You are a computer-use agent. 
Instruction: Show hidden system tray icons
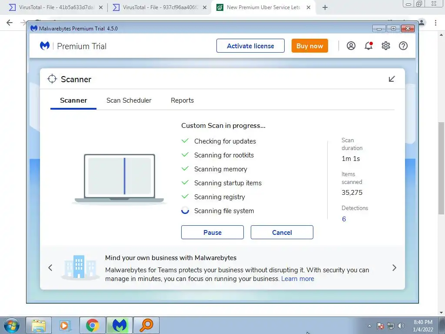369,326
